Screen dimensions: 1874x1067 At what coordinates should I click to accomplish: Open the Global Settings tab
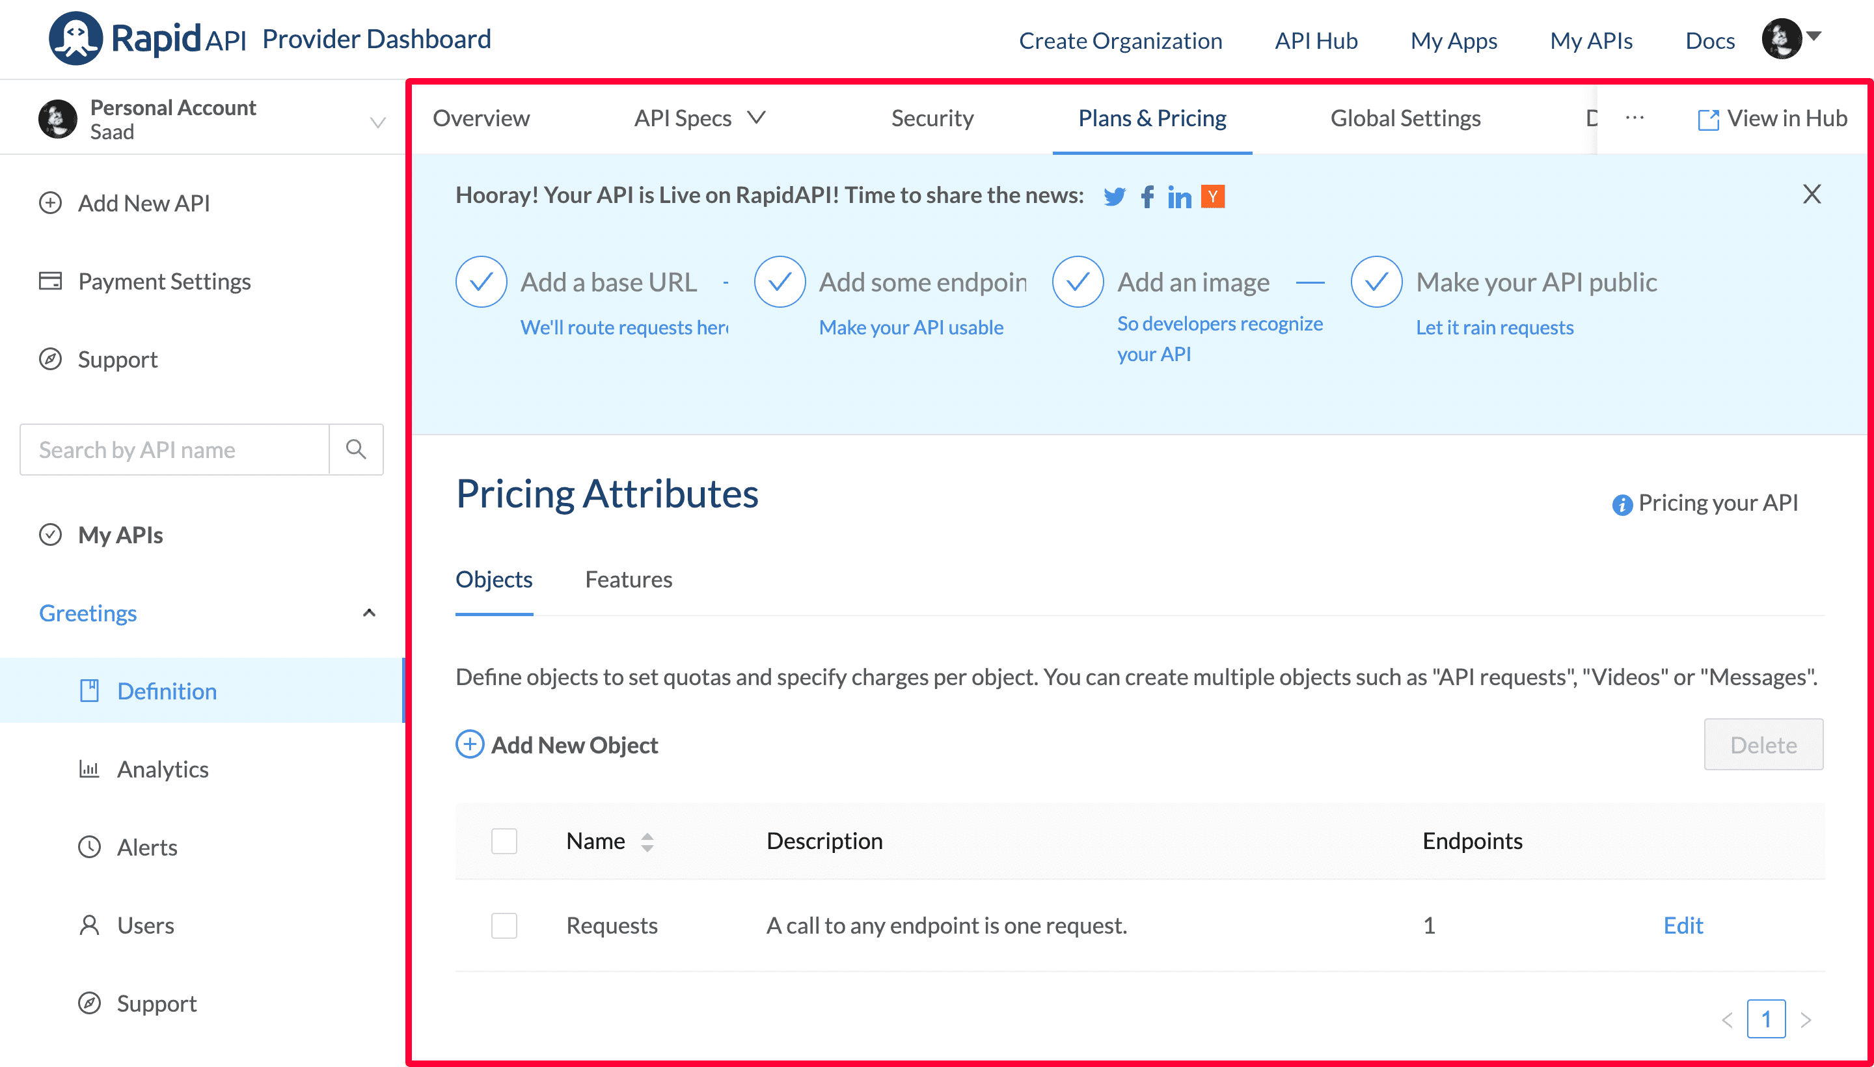(1405, 118)
